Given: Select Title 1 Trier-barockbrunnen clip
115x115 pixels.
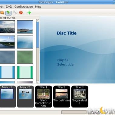Looking at the screenshot, I should pos(44,97).
